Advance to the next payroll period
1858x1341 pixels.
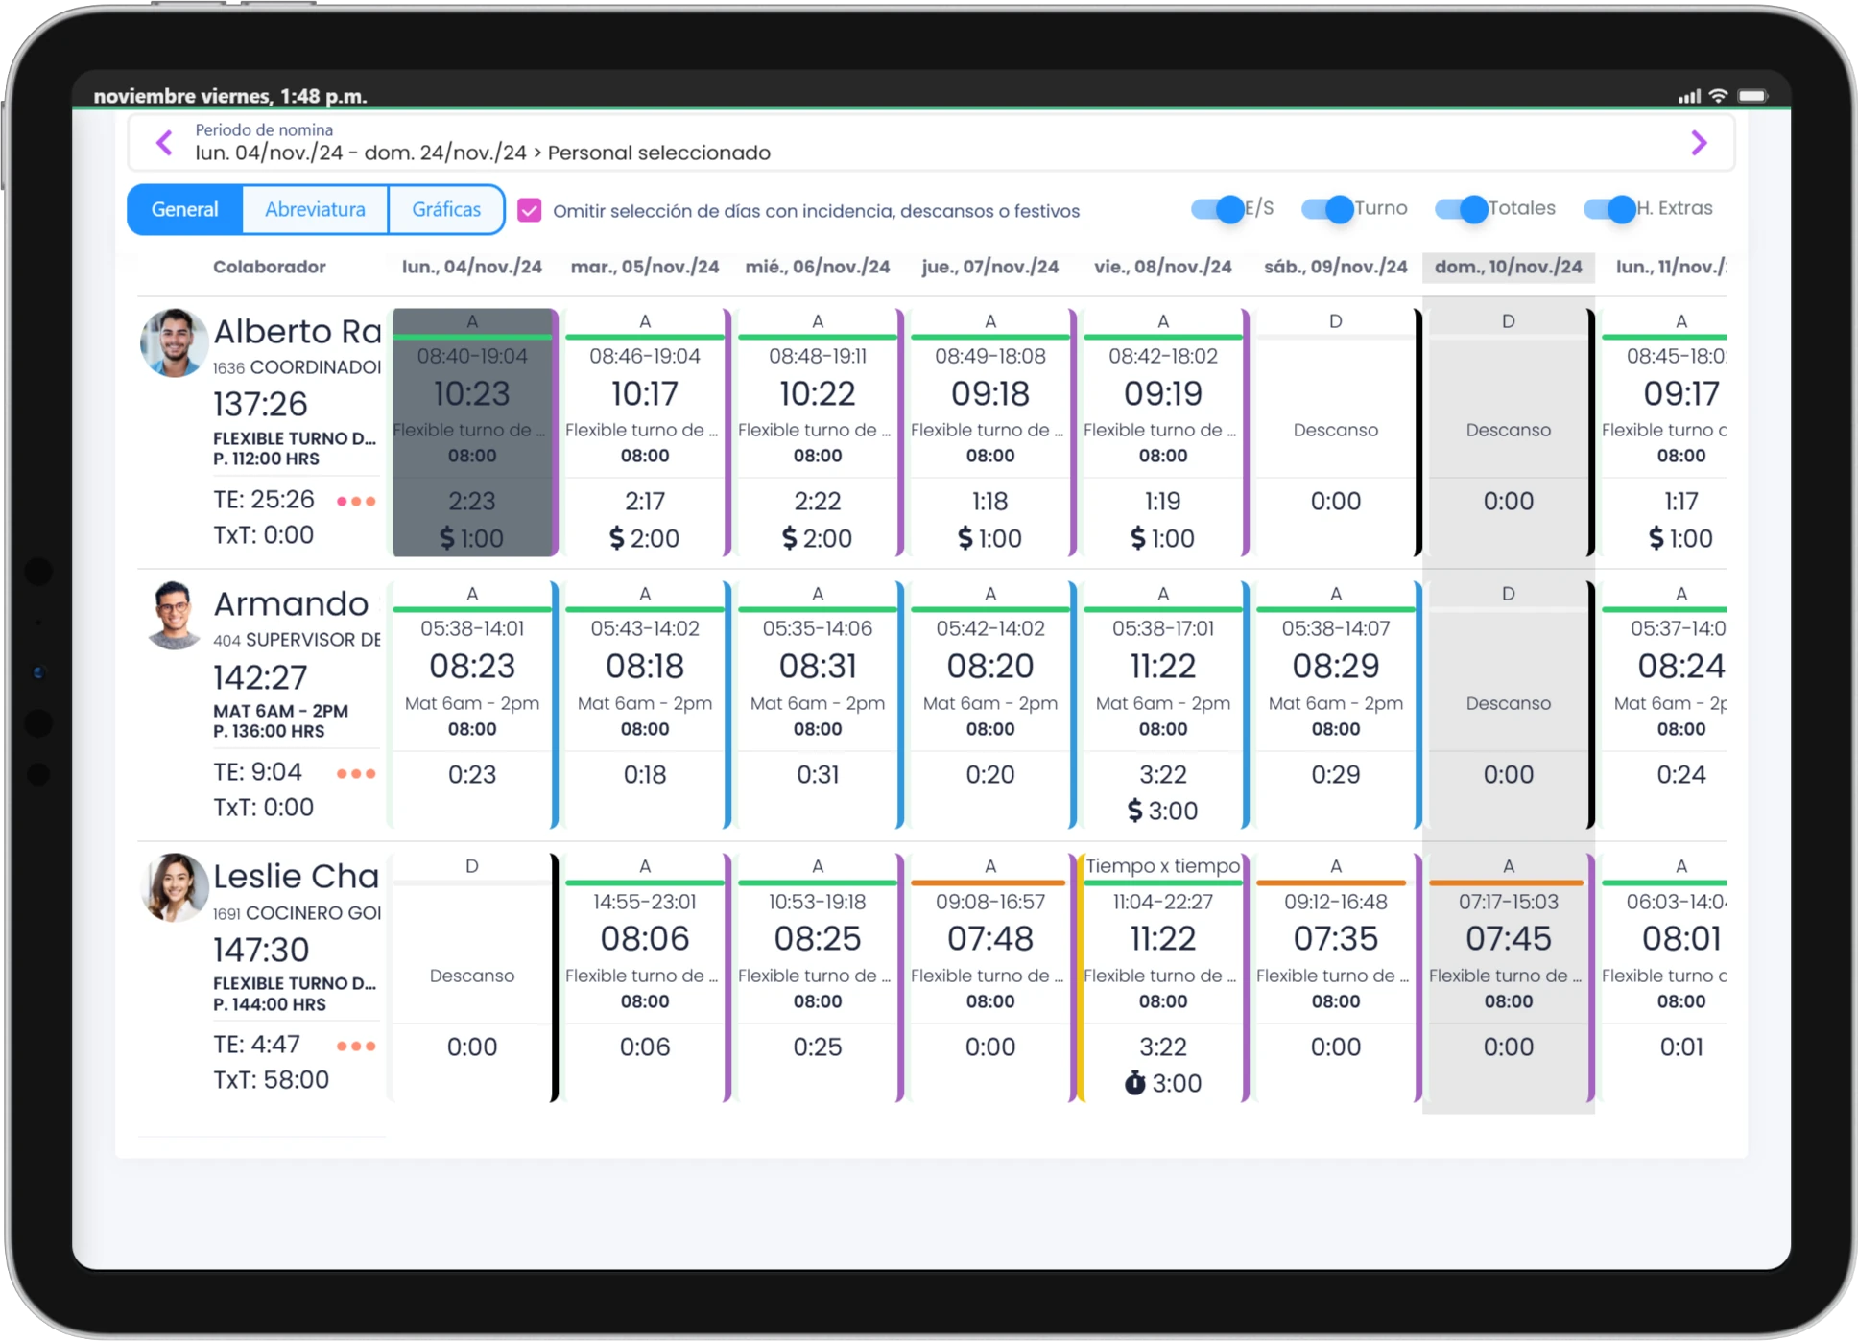point(1700,142)
